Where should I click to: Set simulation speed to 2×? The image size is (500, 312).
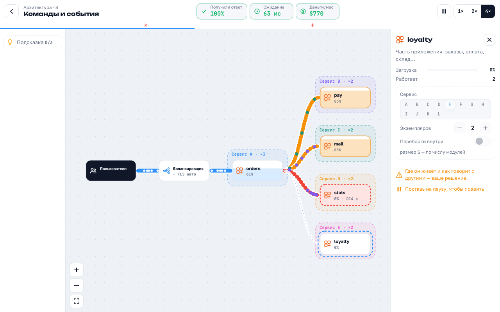[474, 11]
